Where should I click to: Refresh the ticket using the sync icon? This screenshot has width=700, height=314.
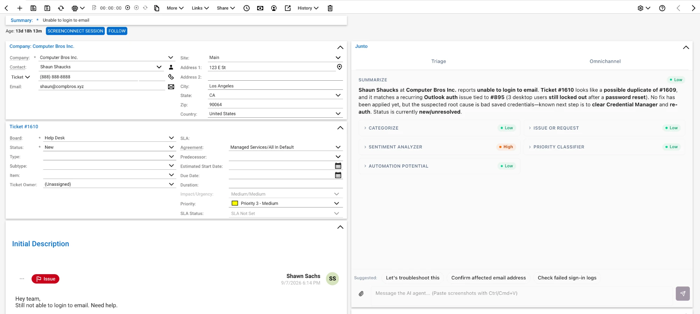coord(61,8)
